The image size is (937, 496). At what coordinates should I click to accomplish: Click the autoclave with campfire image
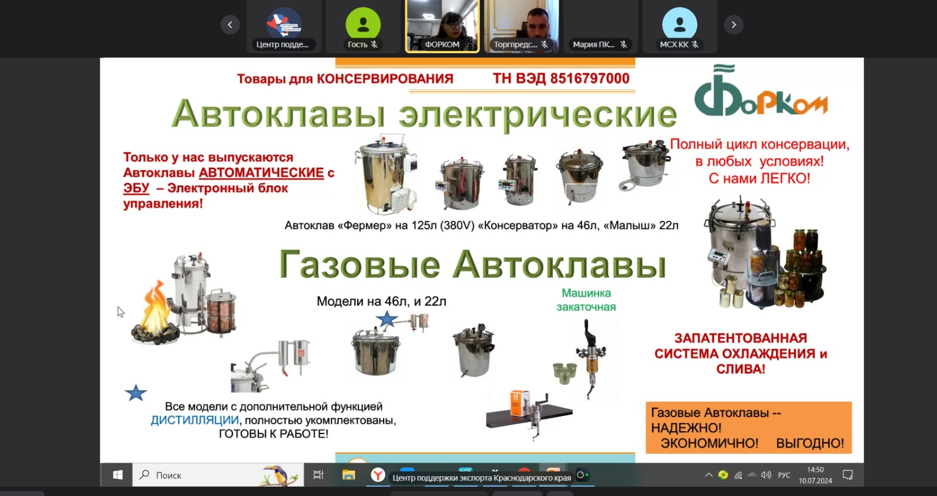184,299
